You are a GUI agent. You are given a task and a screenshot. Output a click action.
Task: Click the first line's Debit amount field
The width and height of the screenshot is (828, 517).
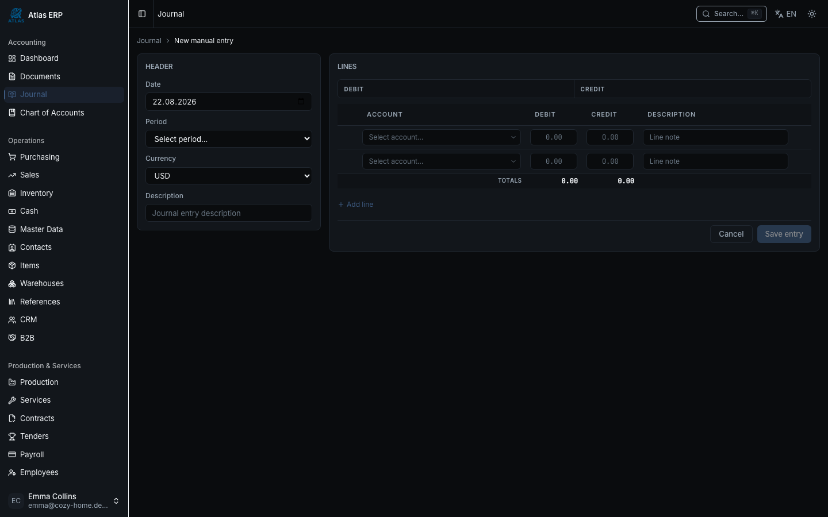click(x=553, y=137)
